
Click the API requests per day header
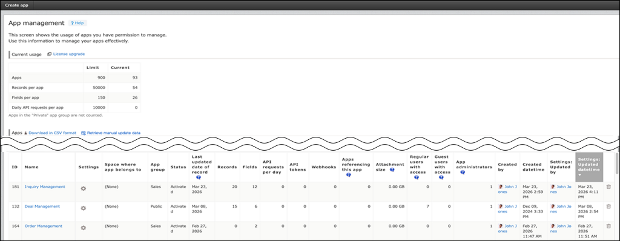(273, 167)
